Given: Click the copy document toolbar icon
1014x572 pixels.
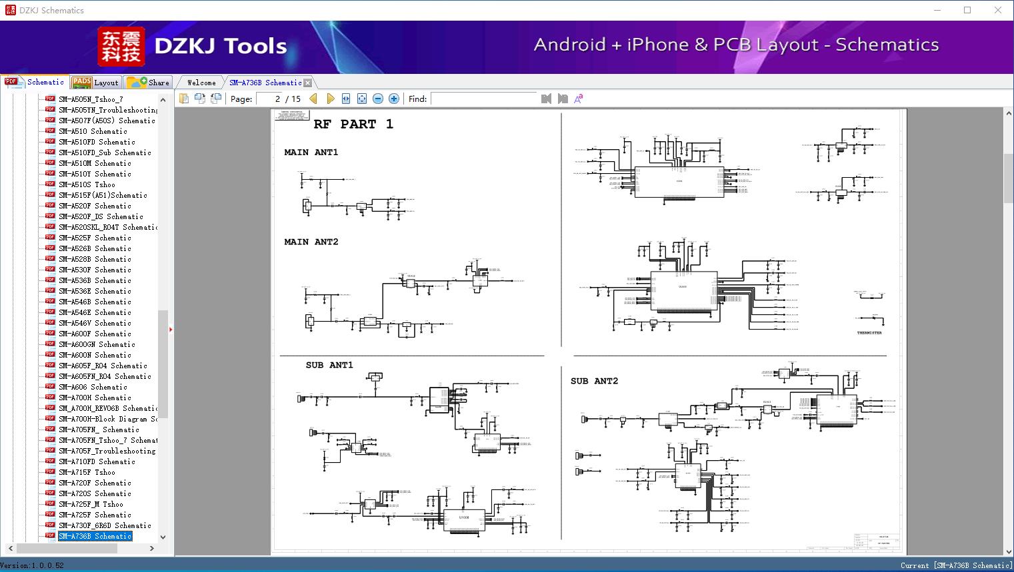Looking at the screenshot, I should tap(184, 99).
